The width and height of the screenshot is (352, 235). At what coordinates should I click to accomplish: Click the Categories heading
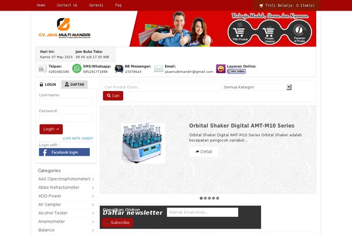click(49, 171)
